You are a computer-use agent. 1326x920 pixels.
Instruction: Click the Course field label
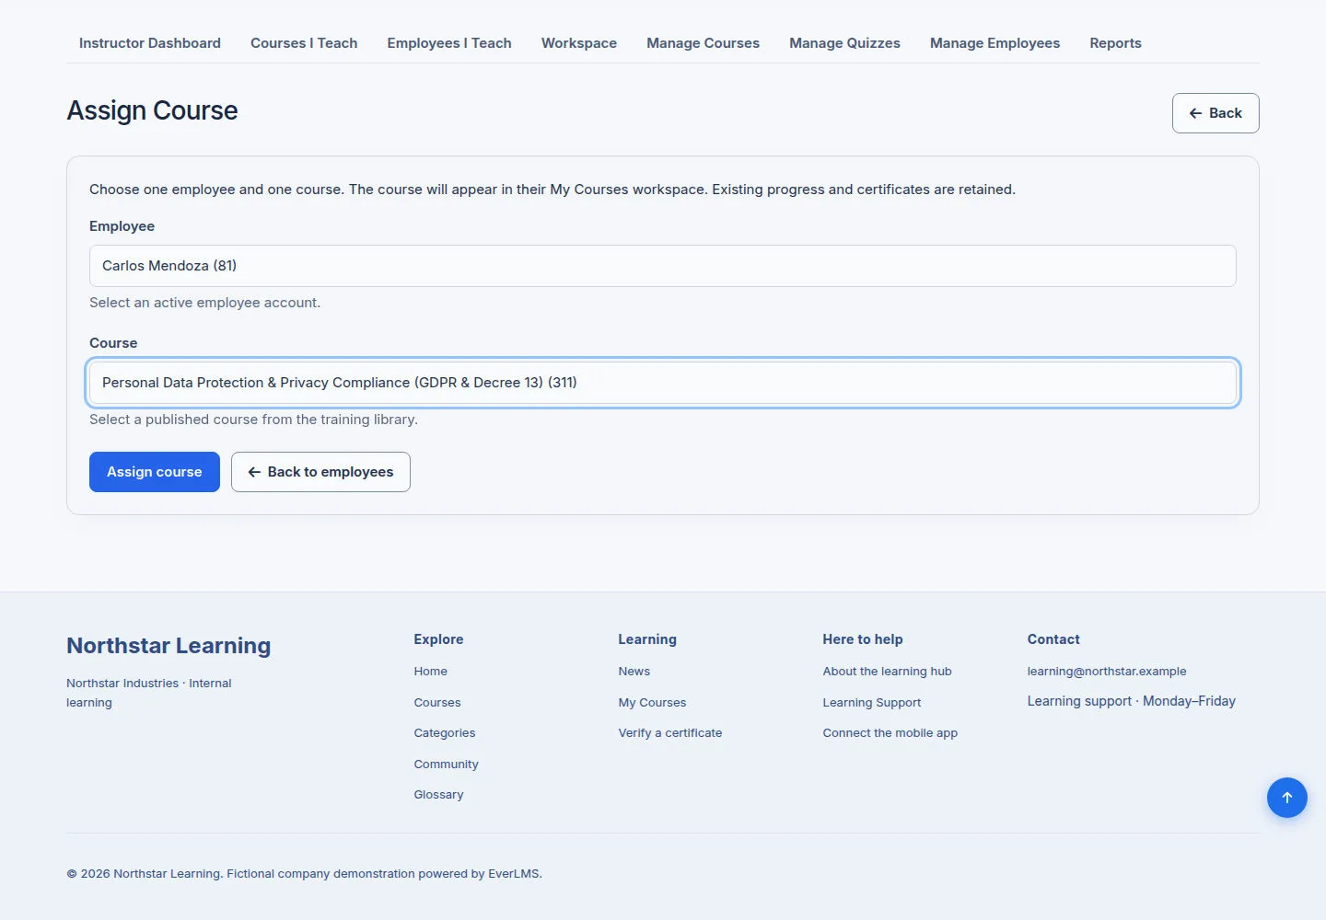click(x=113, y=343)
